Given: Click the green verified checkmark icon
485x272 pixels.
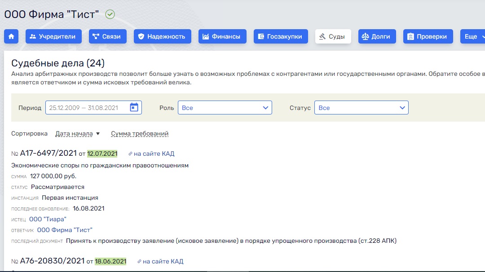Looking at the screenshot, I should click(110, 14).
